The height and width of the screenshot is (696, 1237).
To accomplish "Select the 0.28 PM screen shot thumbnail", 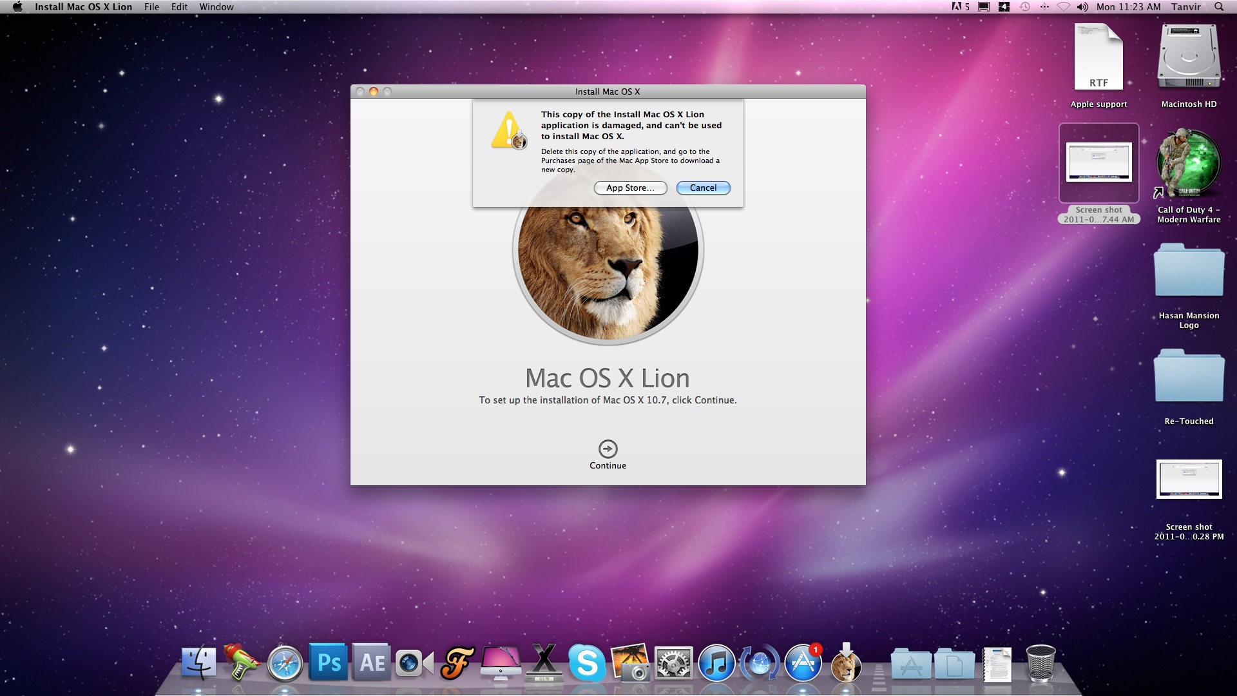I will [x=1189, y=479].
